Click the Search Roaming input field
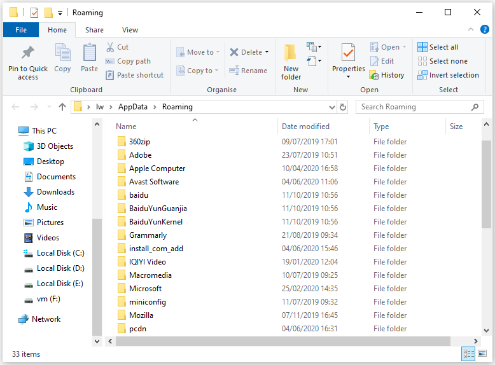495x365 pixels. [x=414, y=107]
